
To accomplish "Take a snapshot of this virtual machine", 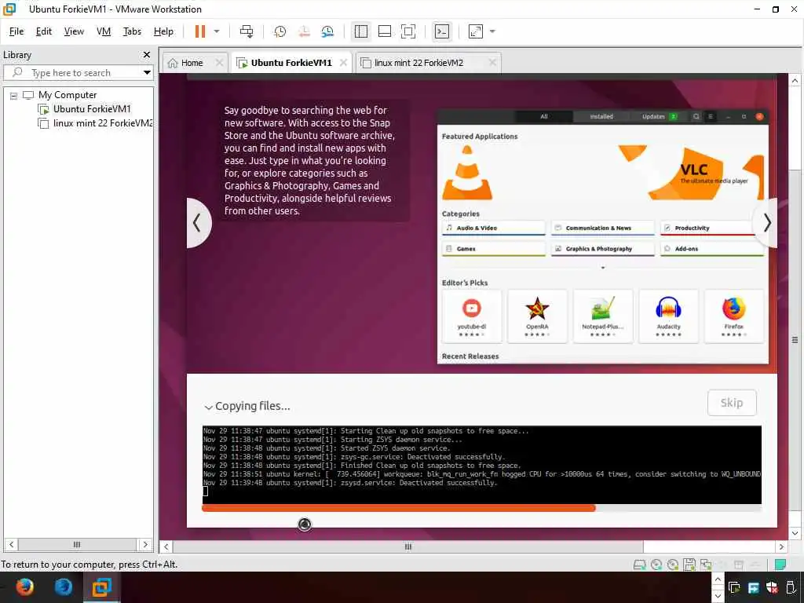I will click(280, 31).
